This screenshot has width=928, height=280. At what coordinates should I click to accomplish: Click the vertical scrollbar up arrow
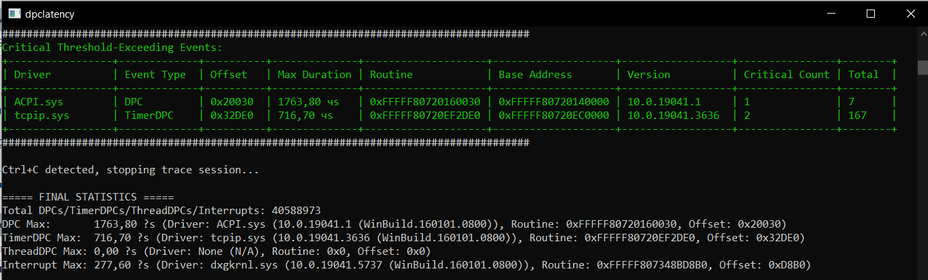[x=922, y=33]
